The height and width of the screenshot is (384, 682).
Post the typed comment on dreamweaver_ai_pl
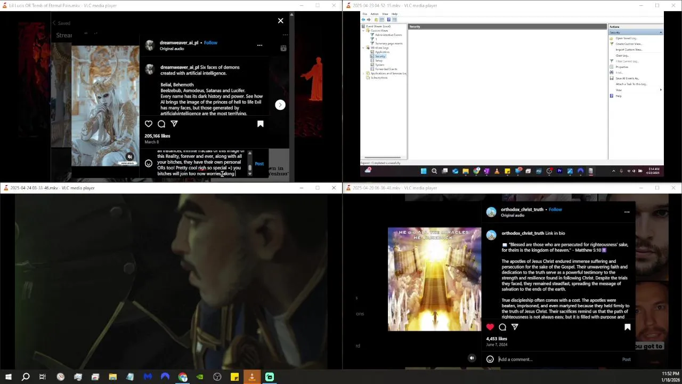[259, 164]
